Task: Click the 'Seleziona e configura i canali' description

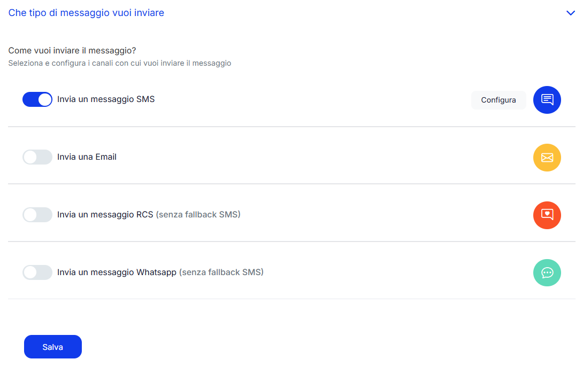Action: point(120,63)
